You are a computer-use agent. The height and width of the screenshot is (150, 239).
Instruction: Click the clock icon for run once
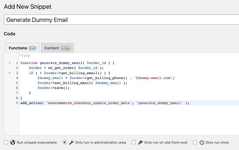coord(202,142)
